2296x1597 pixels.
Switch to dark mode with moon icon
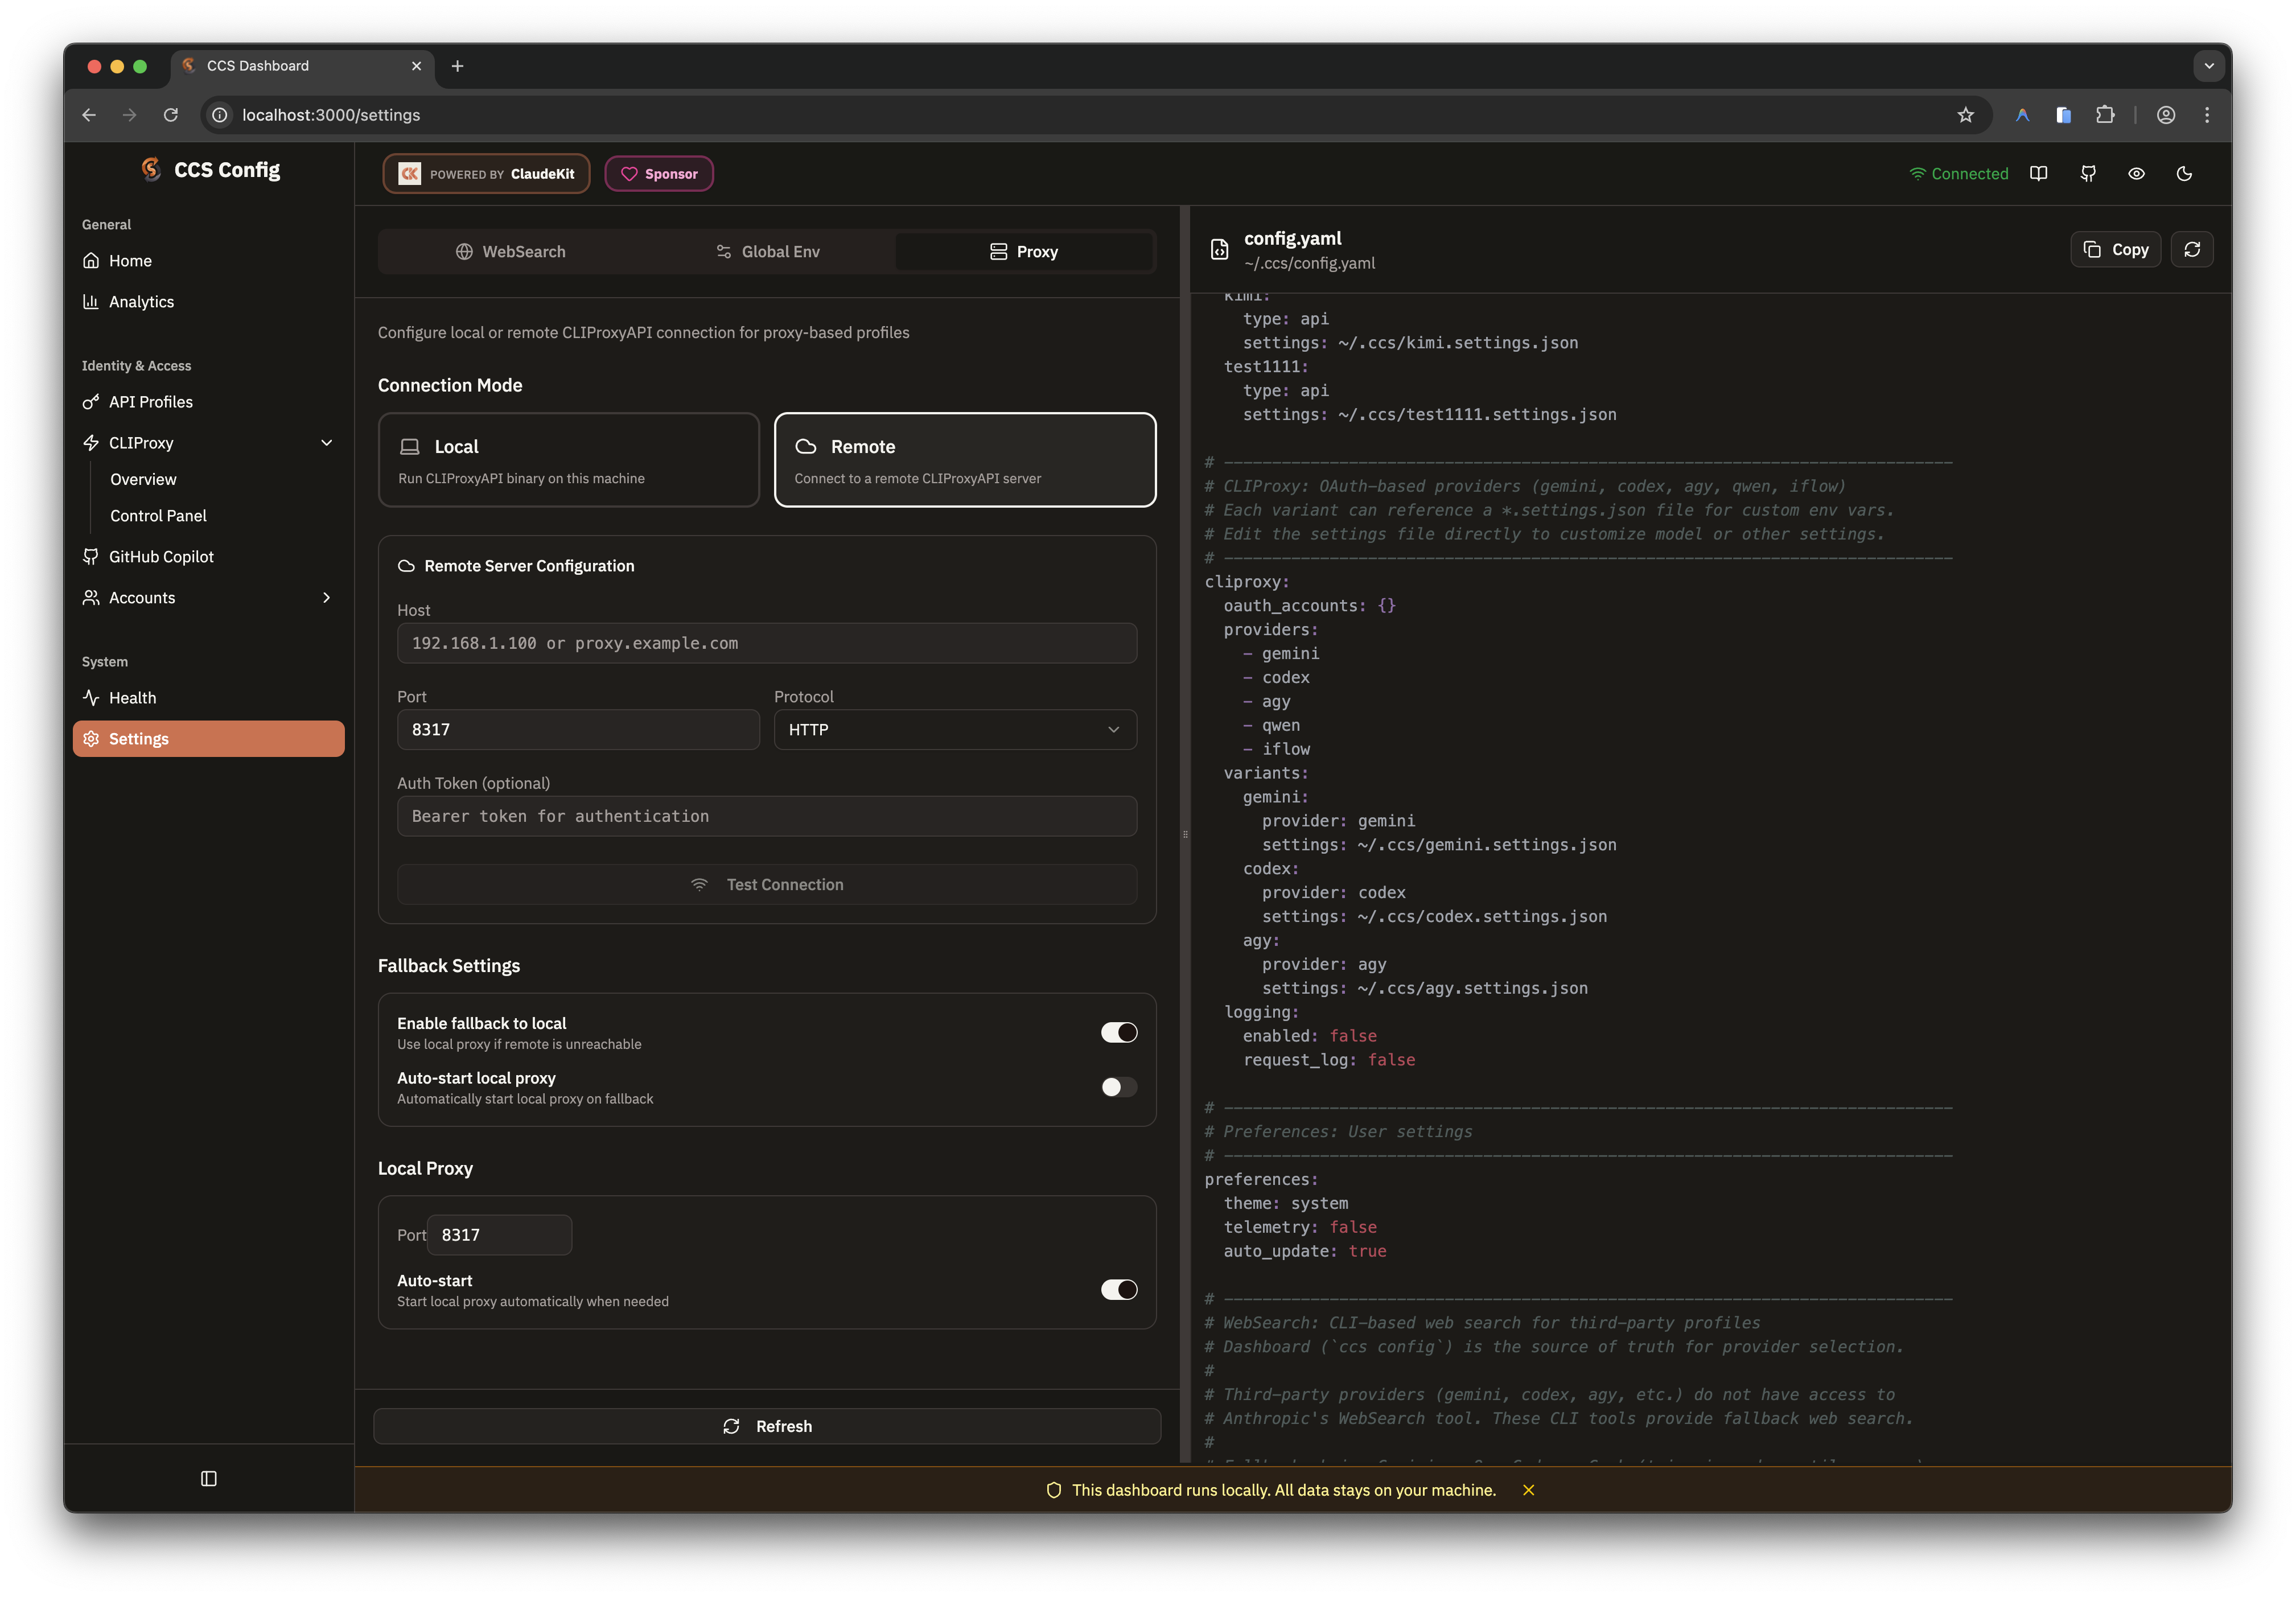click(x=2184, y=173)
